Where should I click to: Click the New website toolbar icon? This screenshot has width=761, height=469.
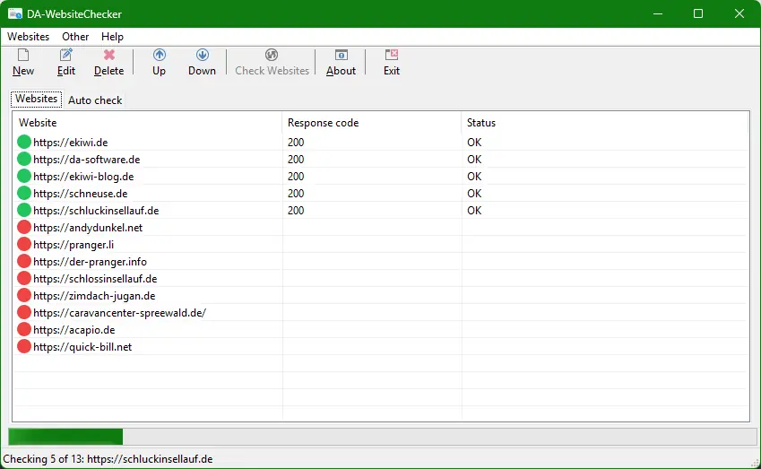[23, 56]
